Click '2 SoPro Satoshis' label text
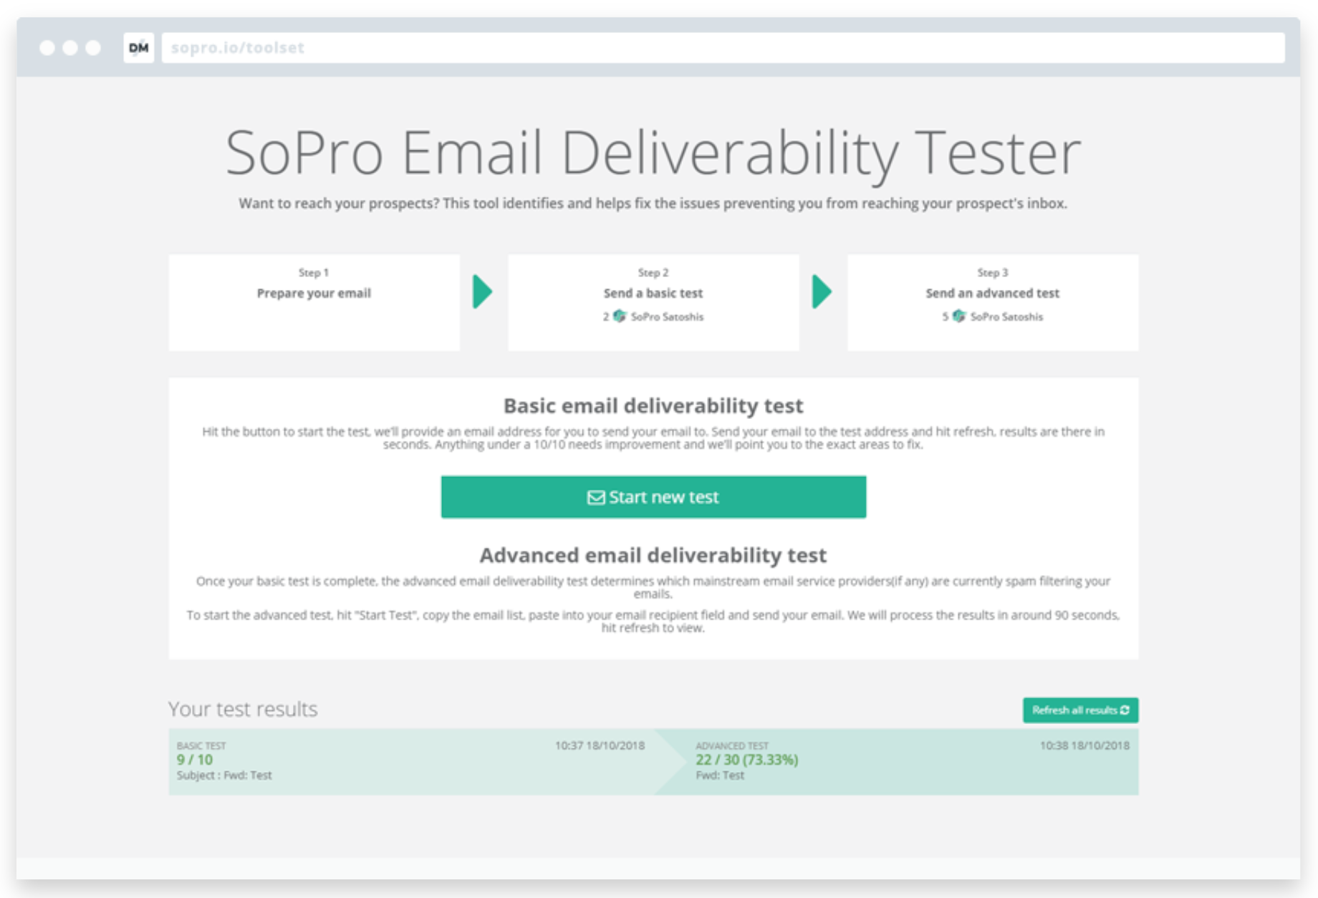Image resolution: width=1318 pixels, height=898 pixels. pyautogui.click(x=653, y=317)
